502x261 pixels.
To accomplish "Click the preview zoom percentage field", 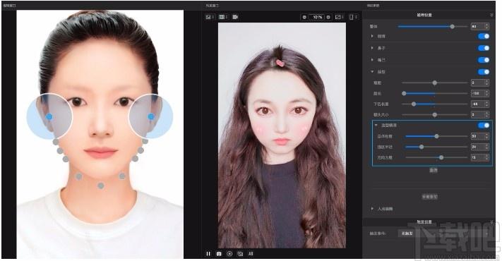I will point(316,17).
